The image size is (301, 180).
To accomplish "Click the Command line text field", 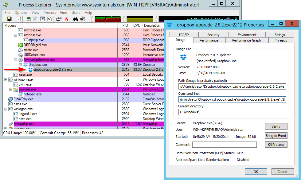I will 232,99.
